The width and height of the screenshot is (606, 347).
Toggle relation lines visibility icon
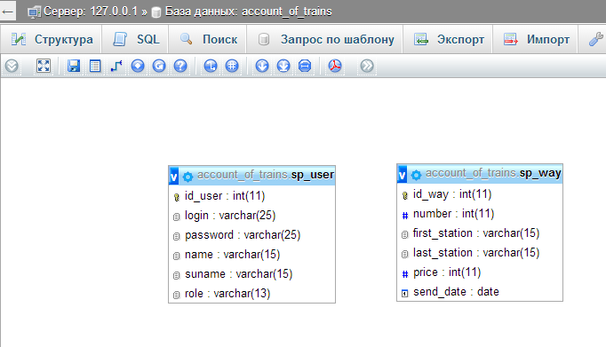point(305,66)
